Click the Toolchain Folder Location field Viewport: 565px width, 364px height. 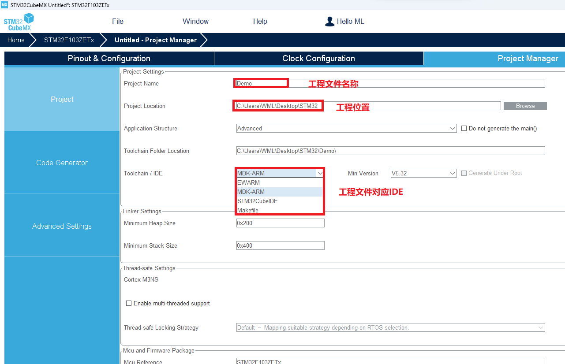[x=390, y=151]
